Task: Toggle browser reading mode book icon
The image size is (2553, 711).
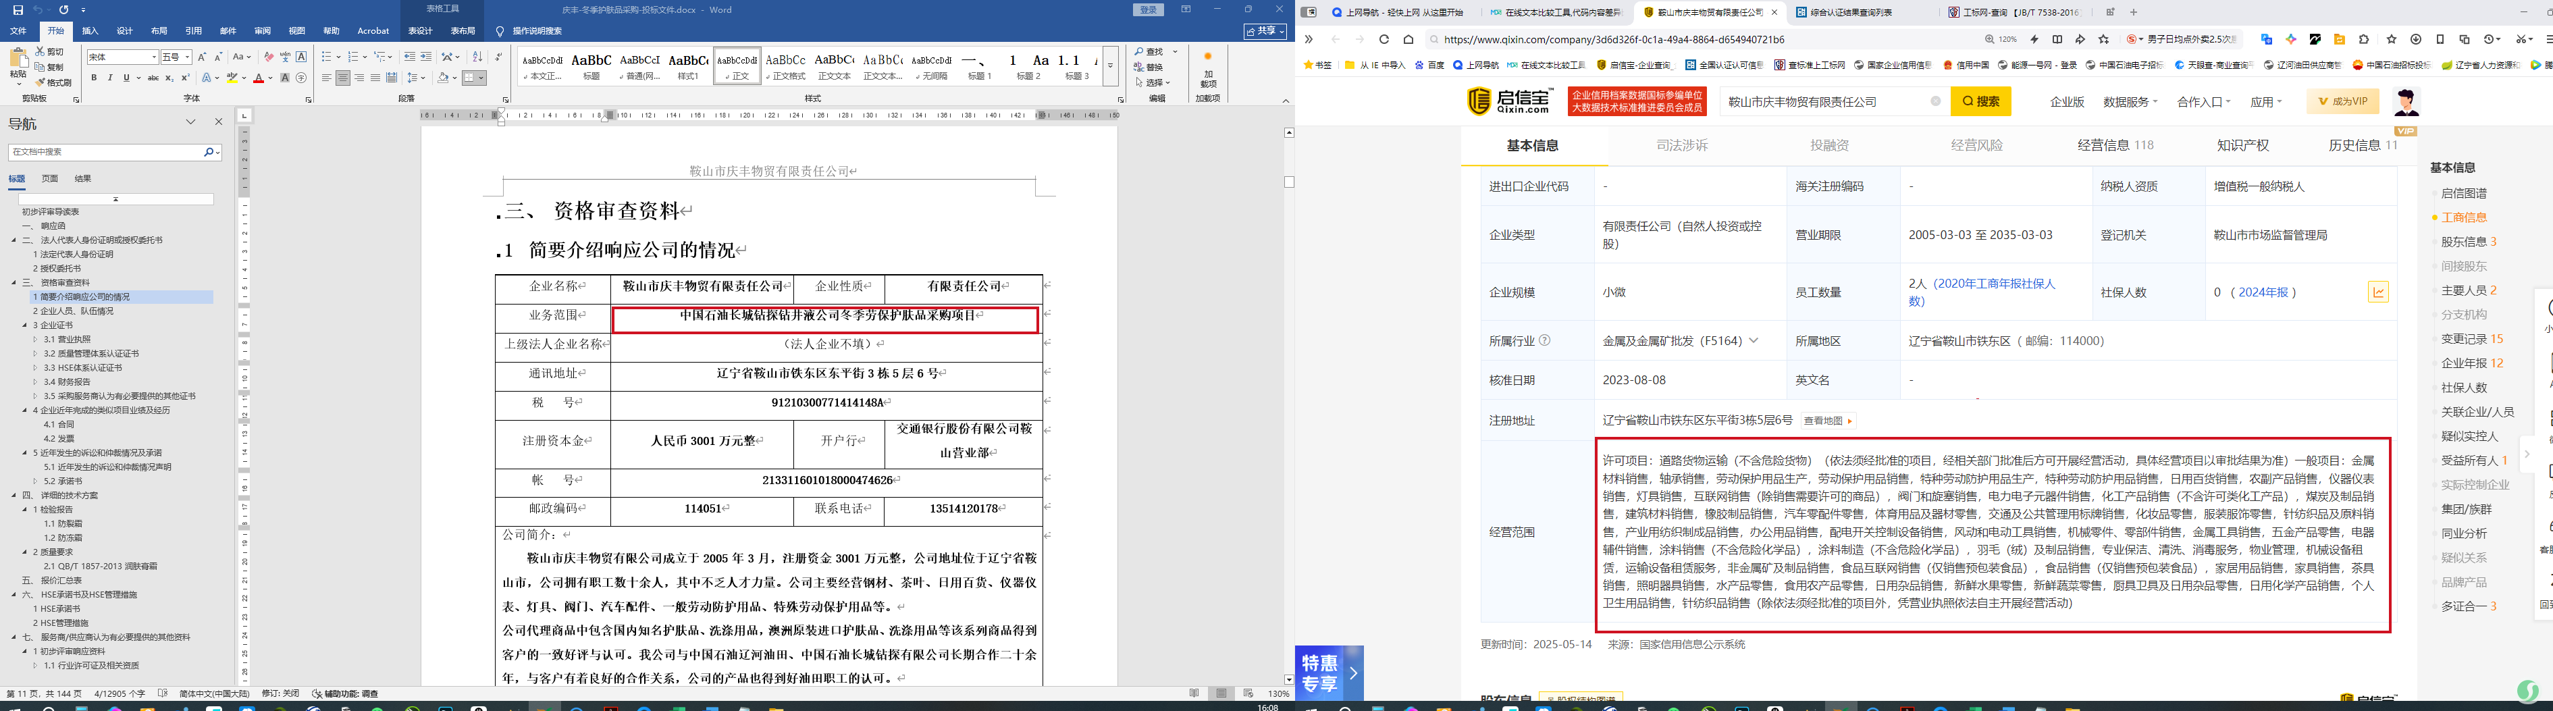Action: 2057,40
